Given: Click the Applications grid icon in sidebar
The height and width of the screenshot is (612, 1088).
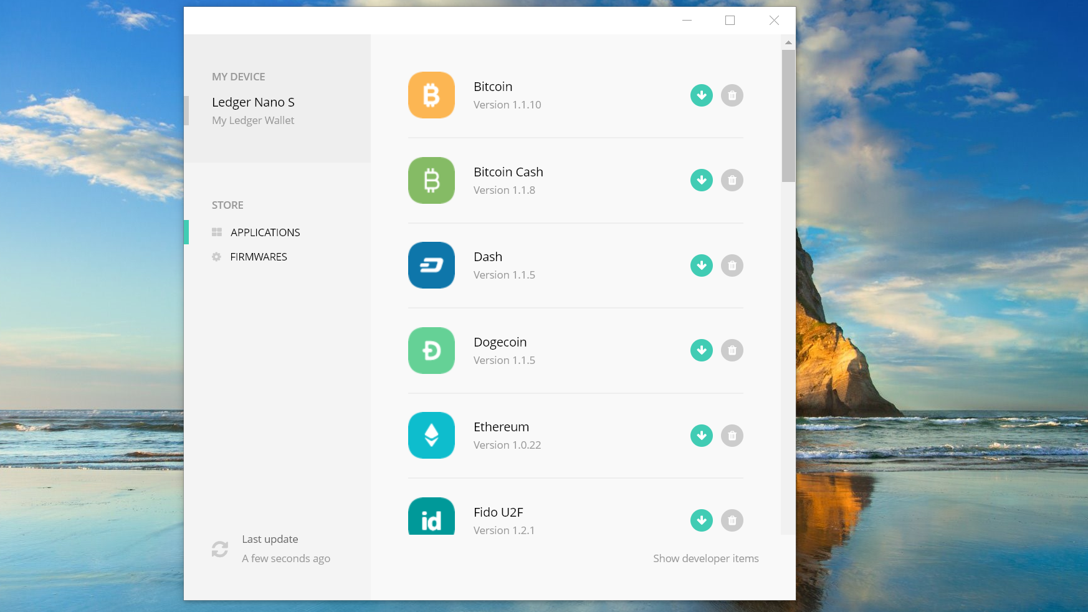Looking at the screenshot, I should (217, 232).
